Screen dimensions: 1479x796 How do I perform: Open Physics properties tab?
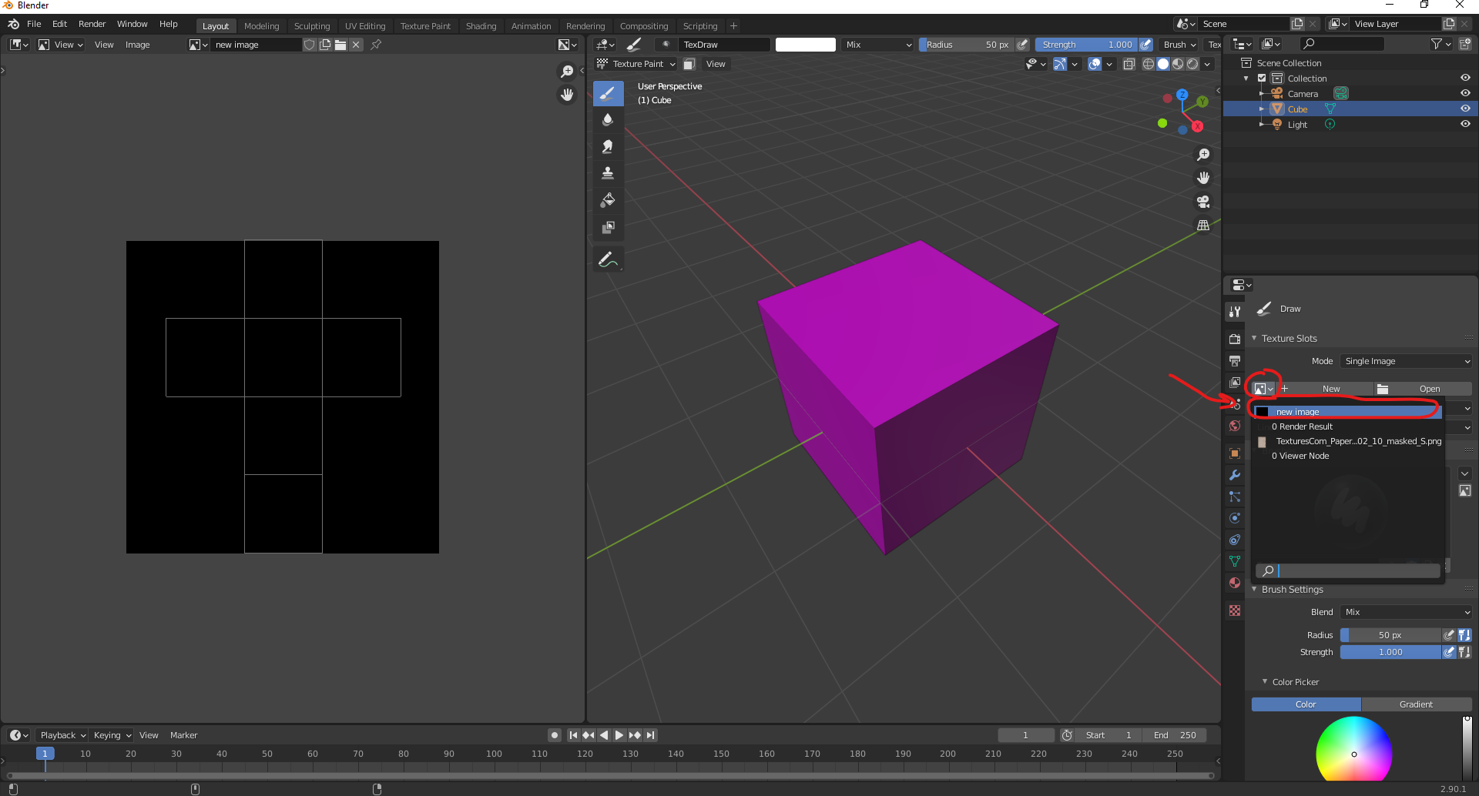1235,518
